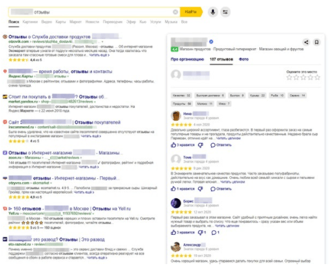This screenshot has width=329, height=268.
Task: Switch to the Новости search tab
Action: (x=92, y=22)
